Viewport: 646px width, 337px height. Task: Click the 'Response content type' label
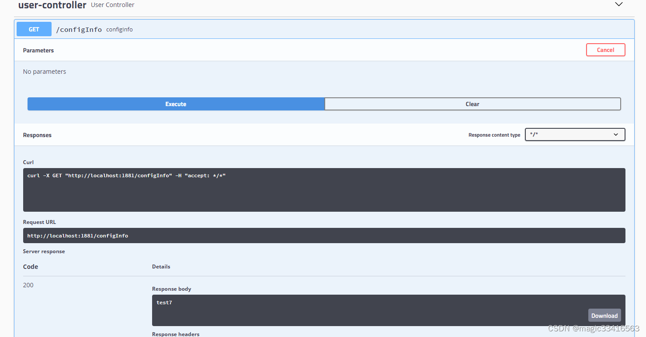[494, 135]
